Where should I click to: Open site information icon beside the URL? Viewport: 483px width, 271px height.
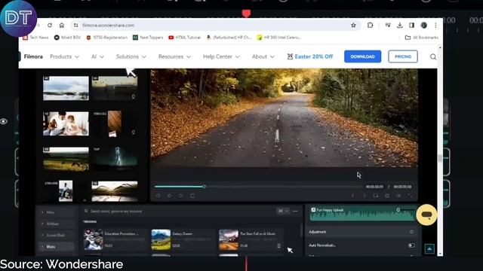[x=75, y=25]
